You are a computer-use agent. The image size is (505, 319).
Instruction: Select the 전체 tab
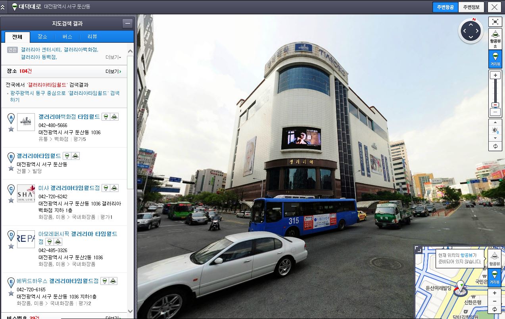click(x=17, y=36)
